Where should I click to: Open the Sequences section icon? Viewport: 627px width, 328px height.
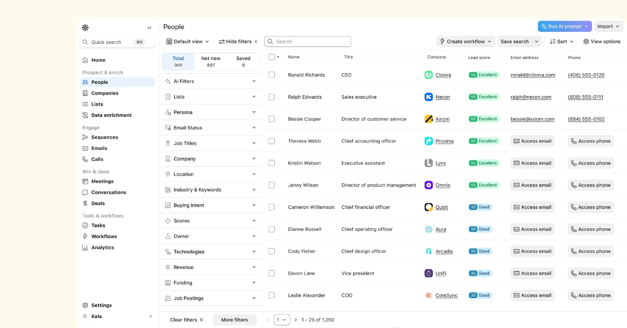point(86,137)
